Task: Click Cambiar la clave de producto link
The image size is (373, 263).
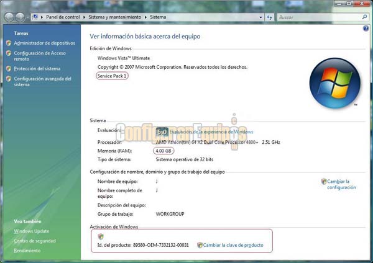Action: 233,245
